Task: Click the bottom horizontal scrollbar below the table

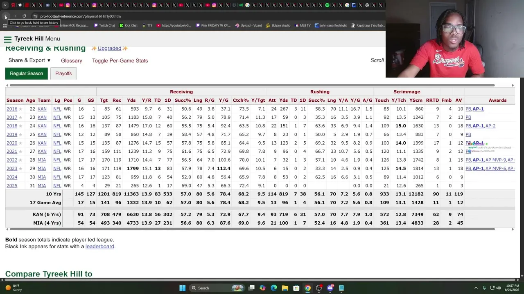Action: [252, 229]
